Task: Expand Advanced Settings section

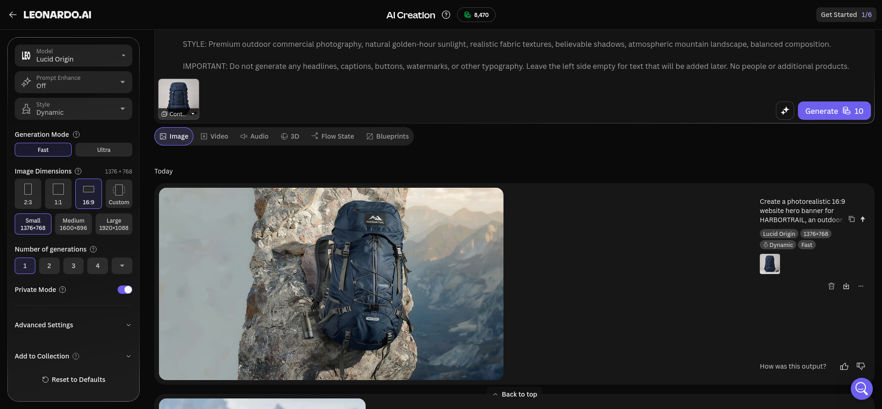Action: coord(73,325)
